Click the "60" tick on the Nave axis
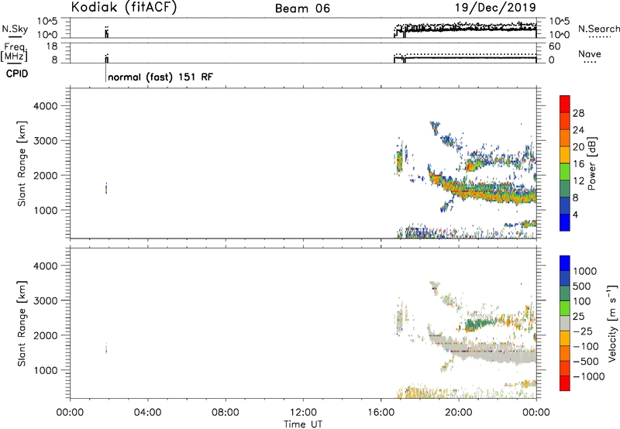The height and width of the screenshot is (429, 620). tap(555, 46)
